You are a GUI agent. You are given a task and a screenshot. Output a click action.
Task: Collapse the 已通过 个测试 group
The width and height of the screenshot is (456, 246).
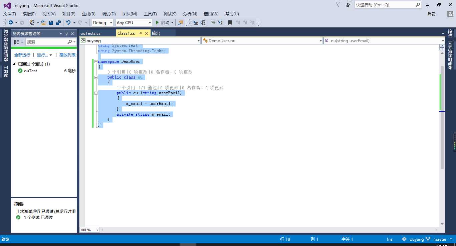(14, 64)
